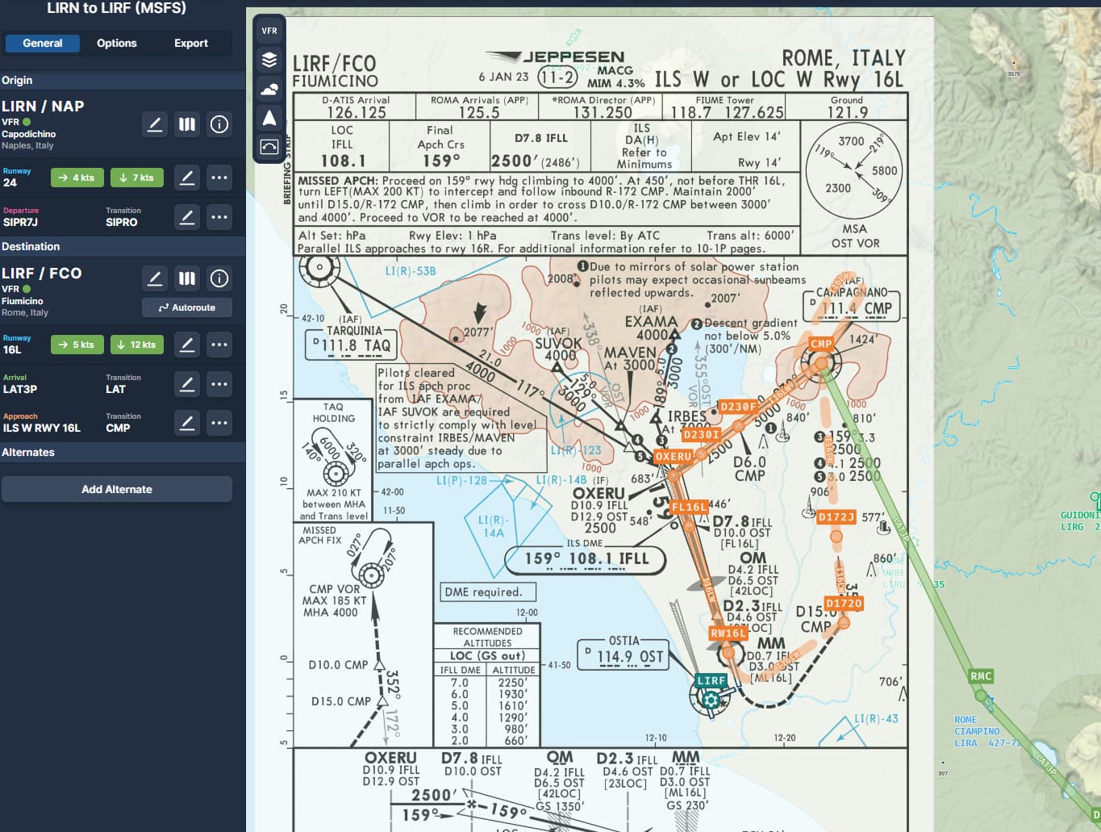Screen dimensions: 1101x832
Task: Open the Export tab
Action: (191, 44)
